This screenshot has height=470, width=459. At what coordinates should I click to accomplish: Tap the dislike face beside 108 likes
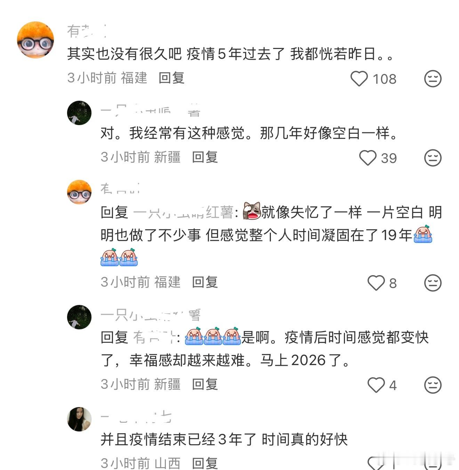click(x=433, y=79)
